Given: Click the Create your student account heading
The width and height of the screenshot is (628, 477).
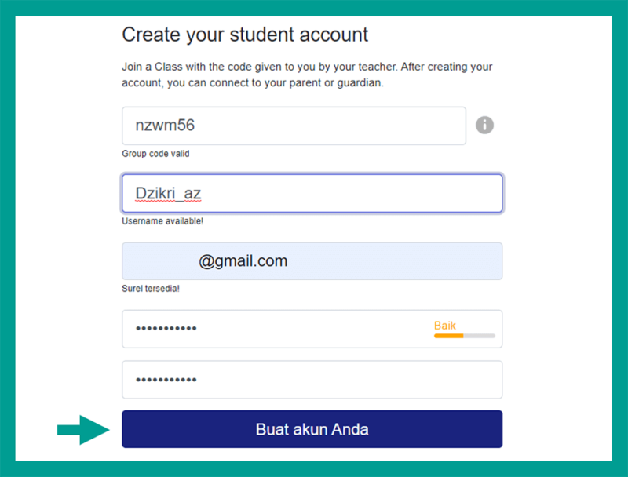Looking at the screenshot, I should 245,35.
